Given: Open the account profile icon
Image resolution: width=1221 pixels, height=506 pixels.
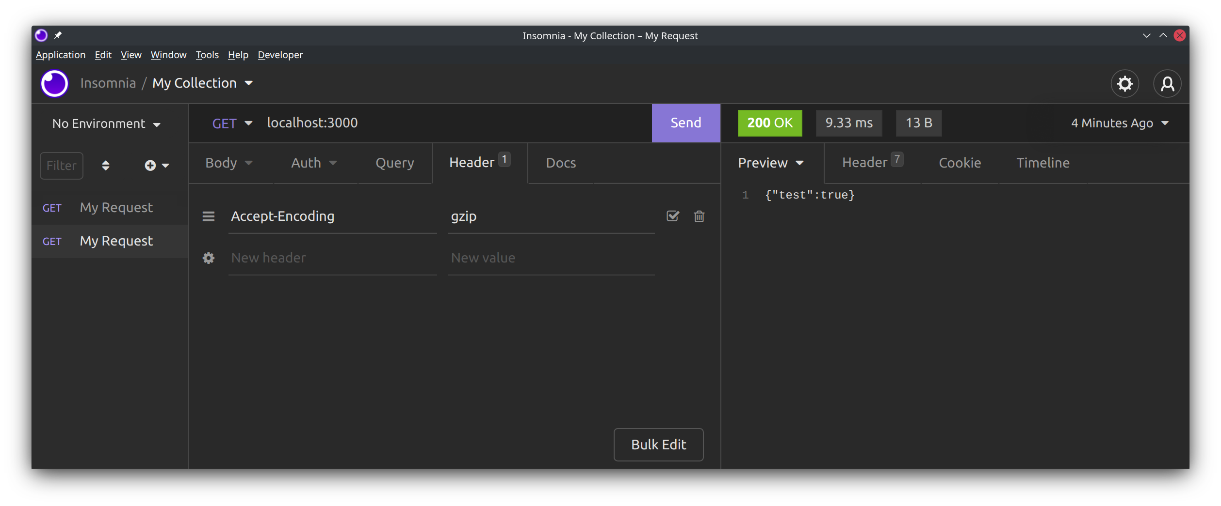Looking at the screenshot, I should [1168, 83].
